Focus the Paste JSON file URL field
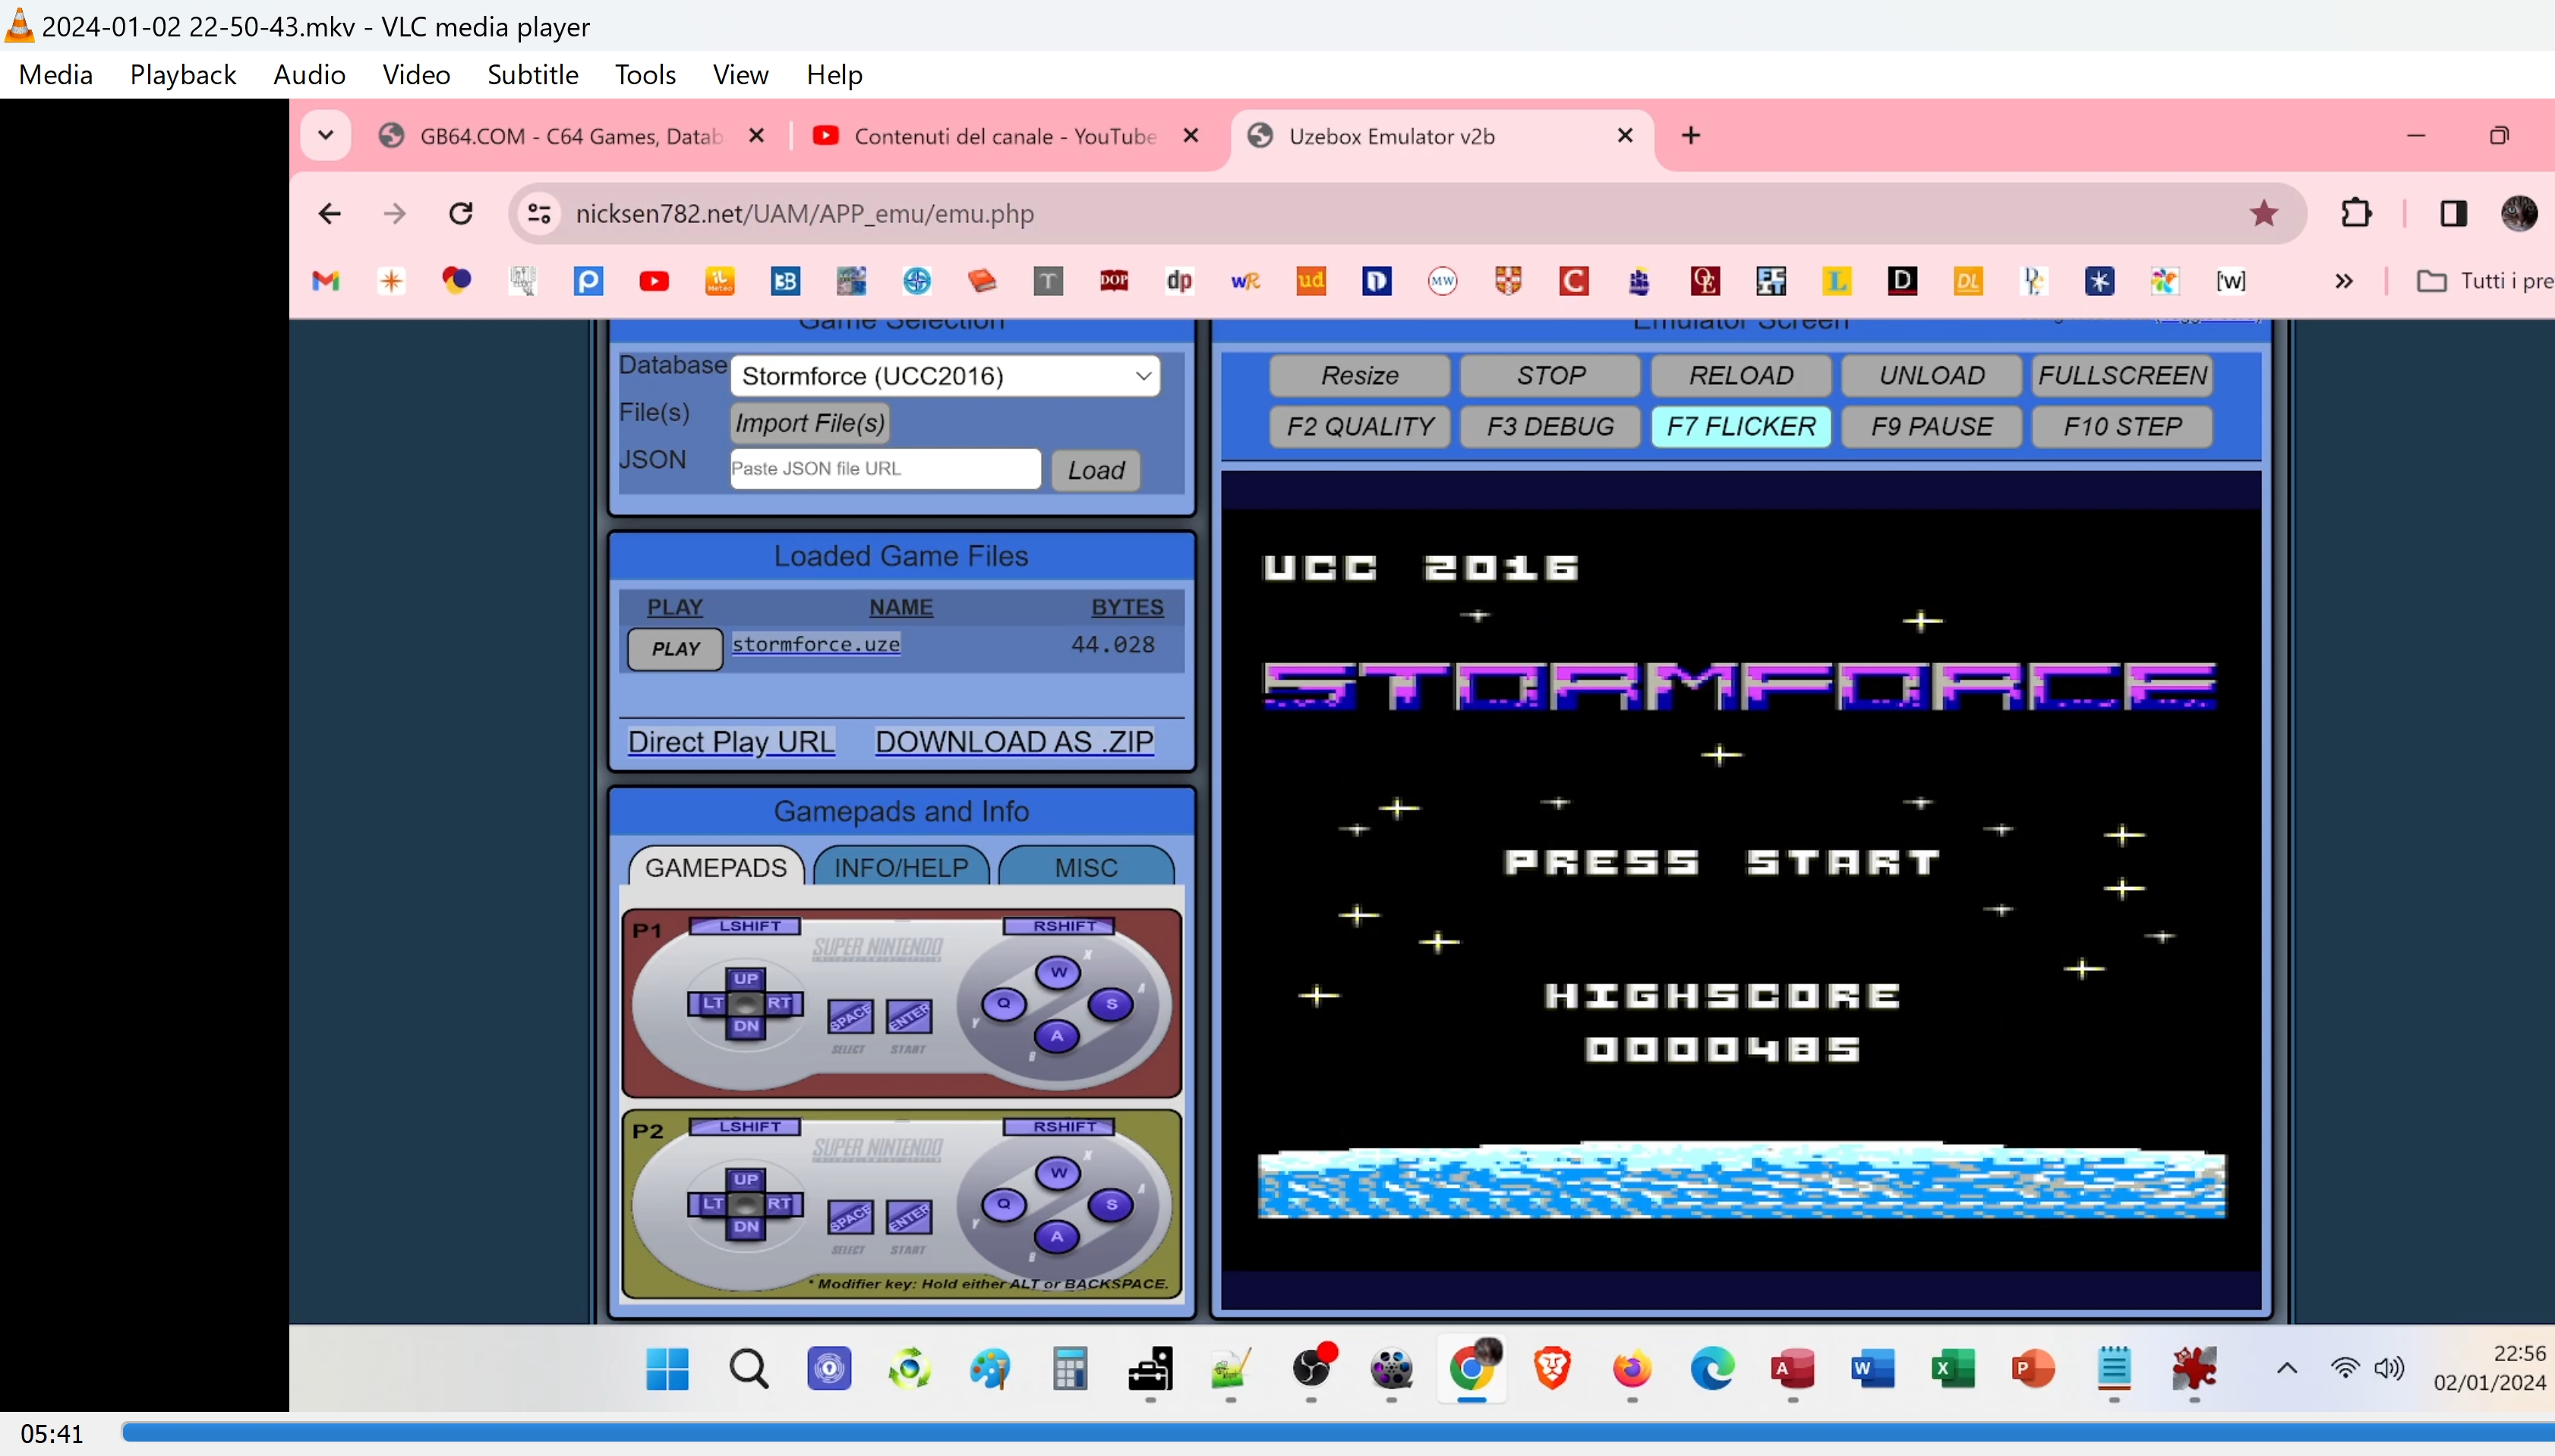Image resolution: width=2555 pixels, height=1456 pixels. click(885, 468)
